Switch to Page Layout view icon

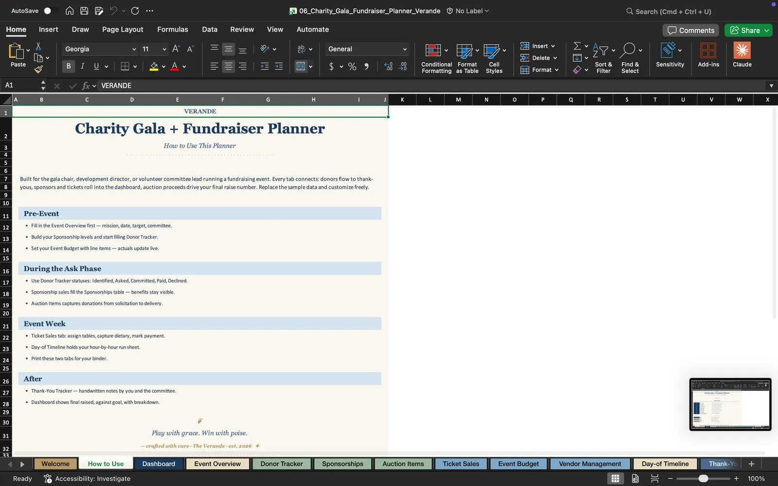click(635, 478)
